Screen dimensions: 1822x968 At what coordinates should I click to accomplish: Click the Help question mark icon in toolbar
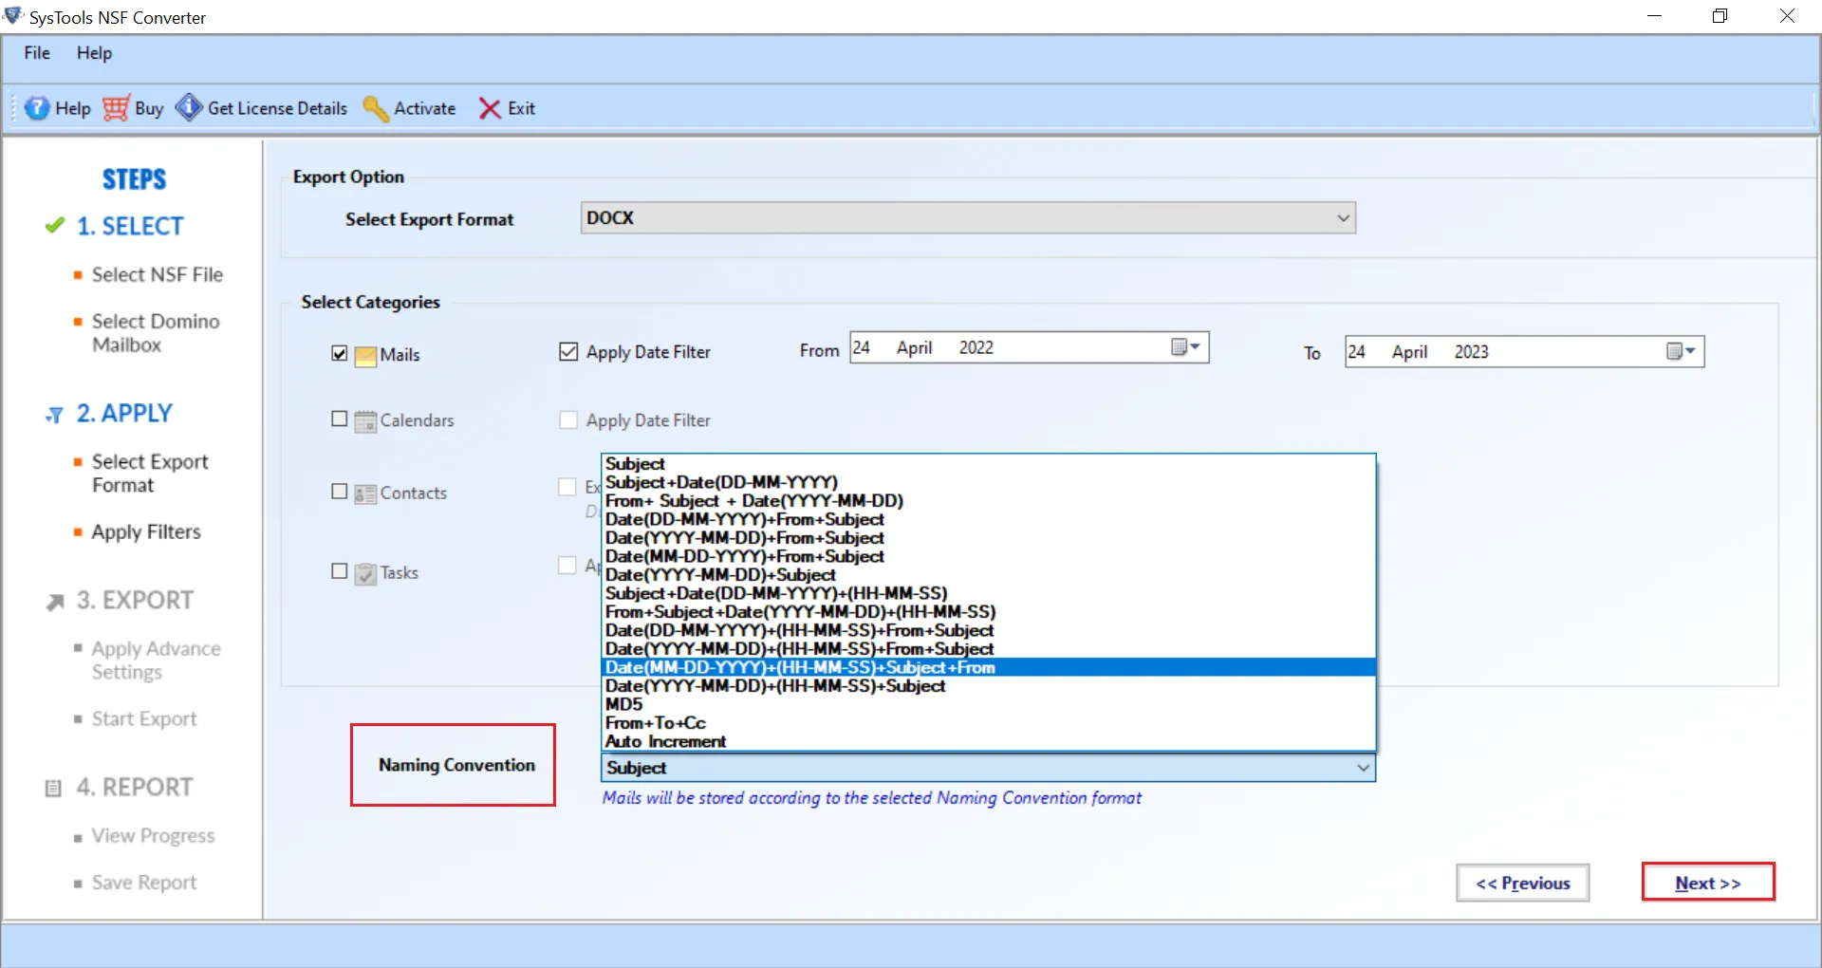click(36, 108)
